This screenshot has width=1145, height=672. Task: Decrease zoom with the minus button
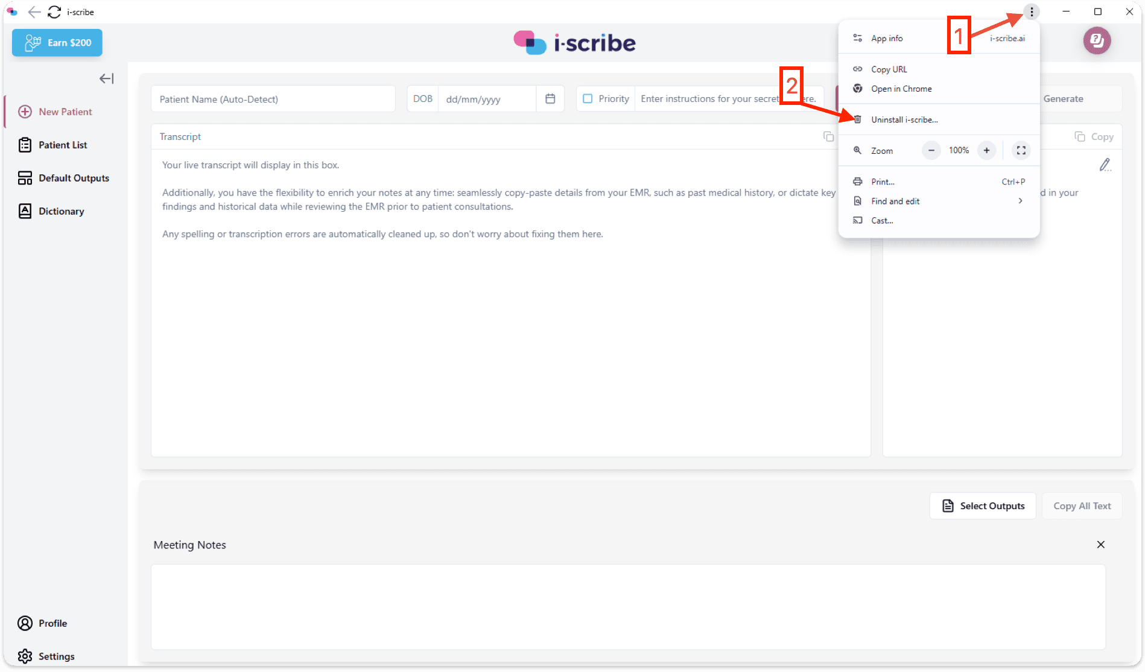pos(931,150)
